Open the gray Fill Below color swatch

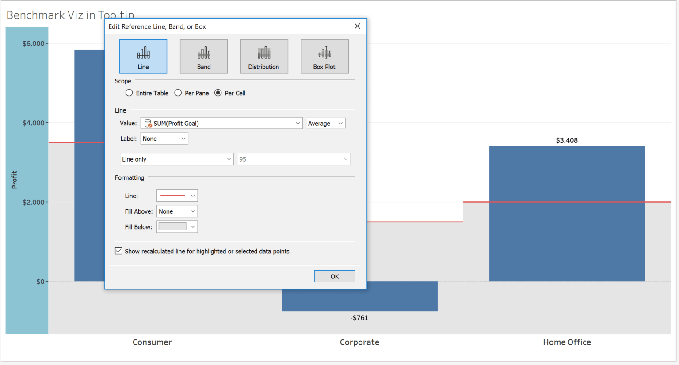(x=172, y=227)
